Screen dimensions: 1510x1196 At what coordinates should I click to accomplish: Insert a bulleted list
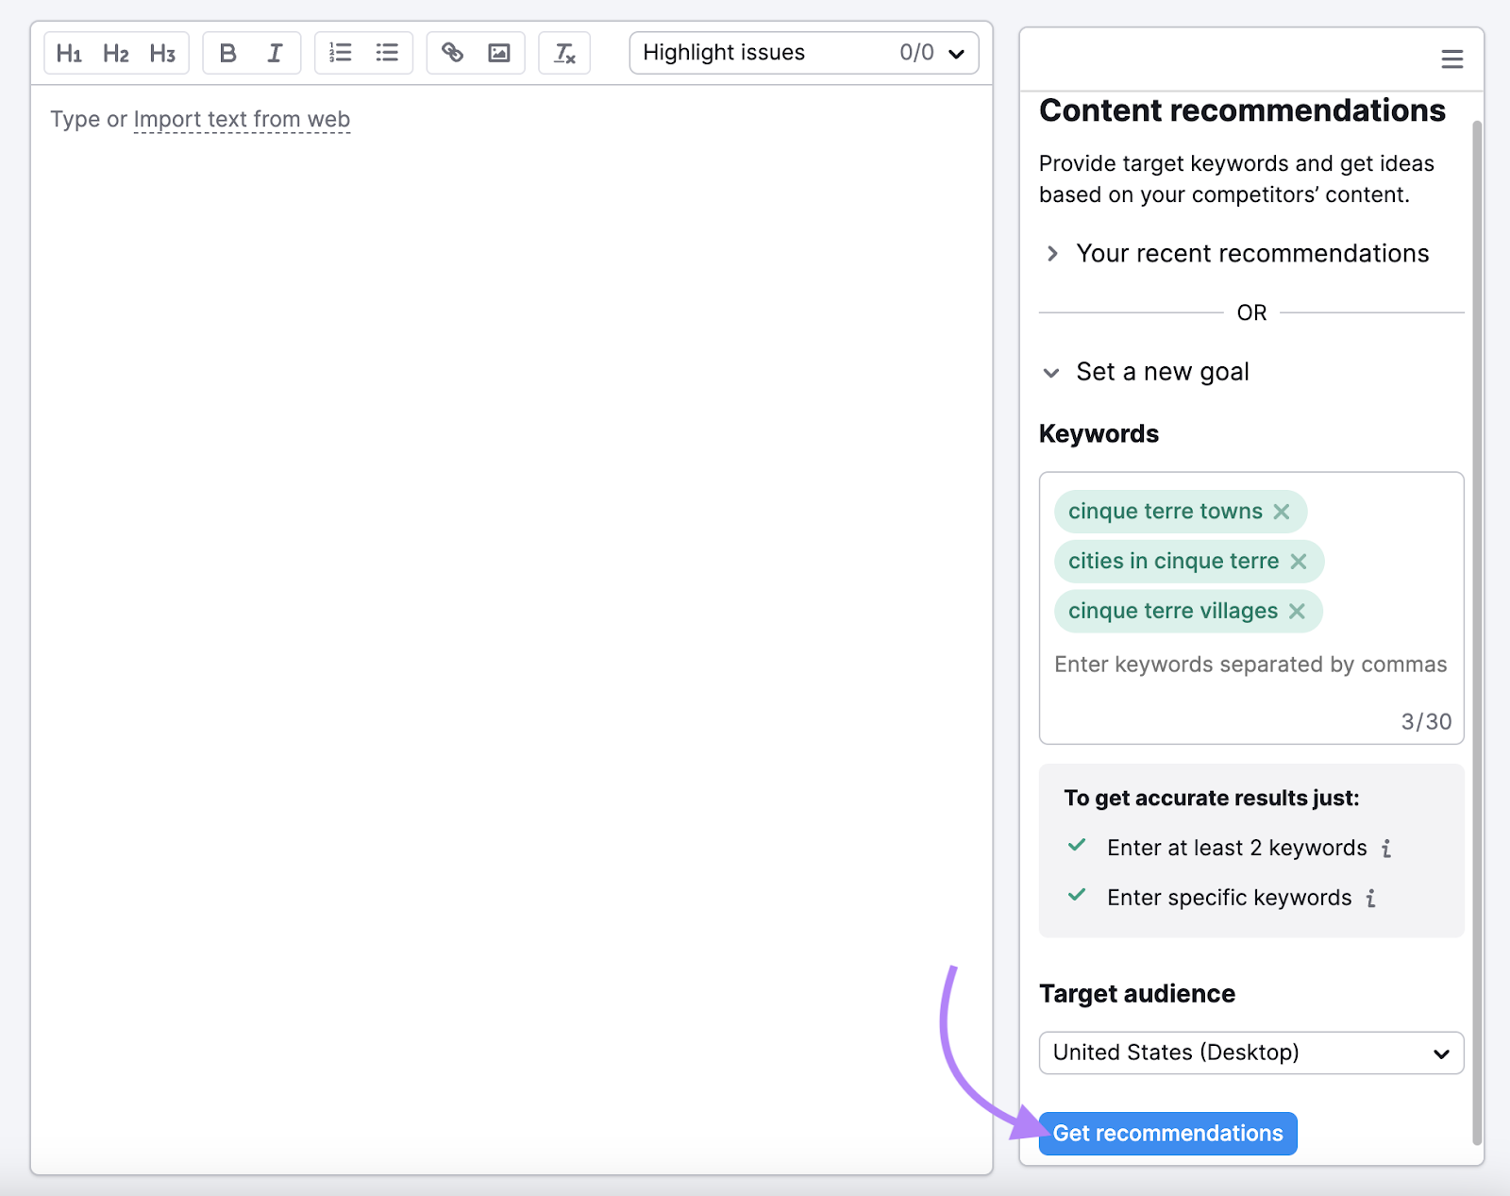(x=387, y=53)
